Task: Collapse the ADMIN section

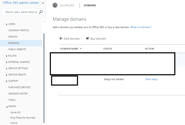Action: 7,107
